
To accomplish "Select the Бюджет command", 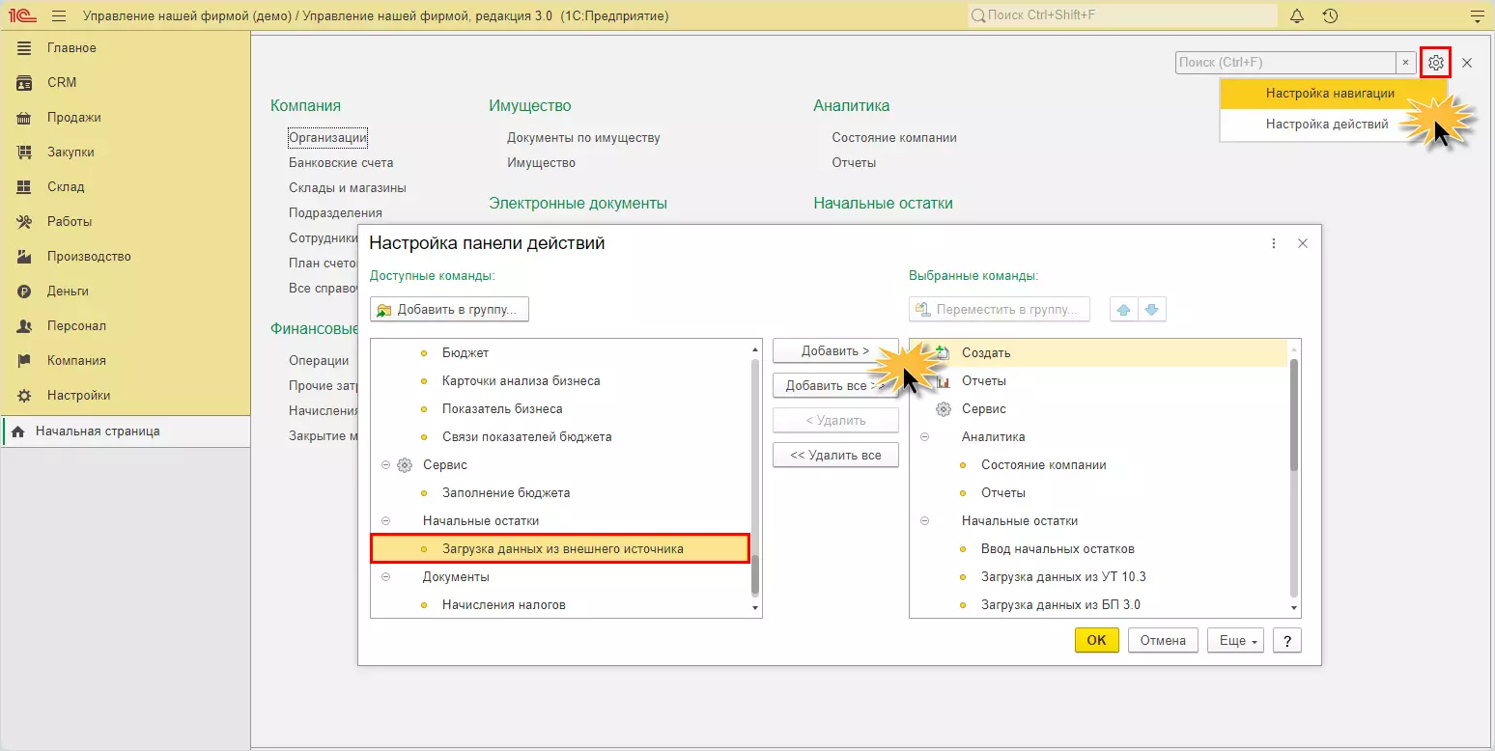I will pos(465,352).
